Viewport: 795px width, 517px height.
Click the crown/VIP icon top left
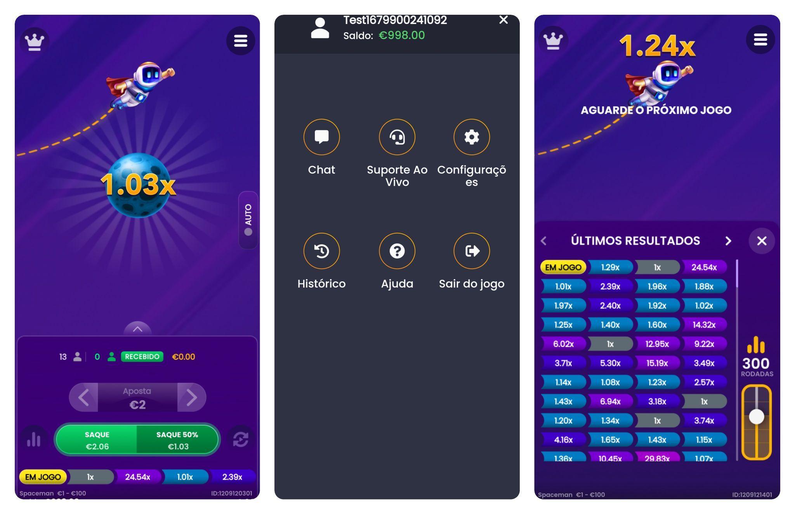[x=35, y=41]
